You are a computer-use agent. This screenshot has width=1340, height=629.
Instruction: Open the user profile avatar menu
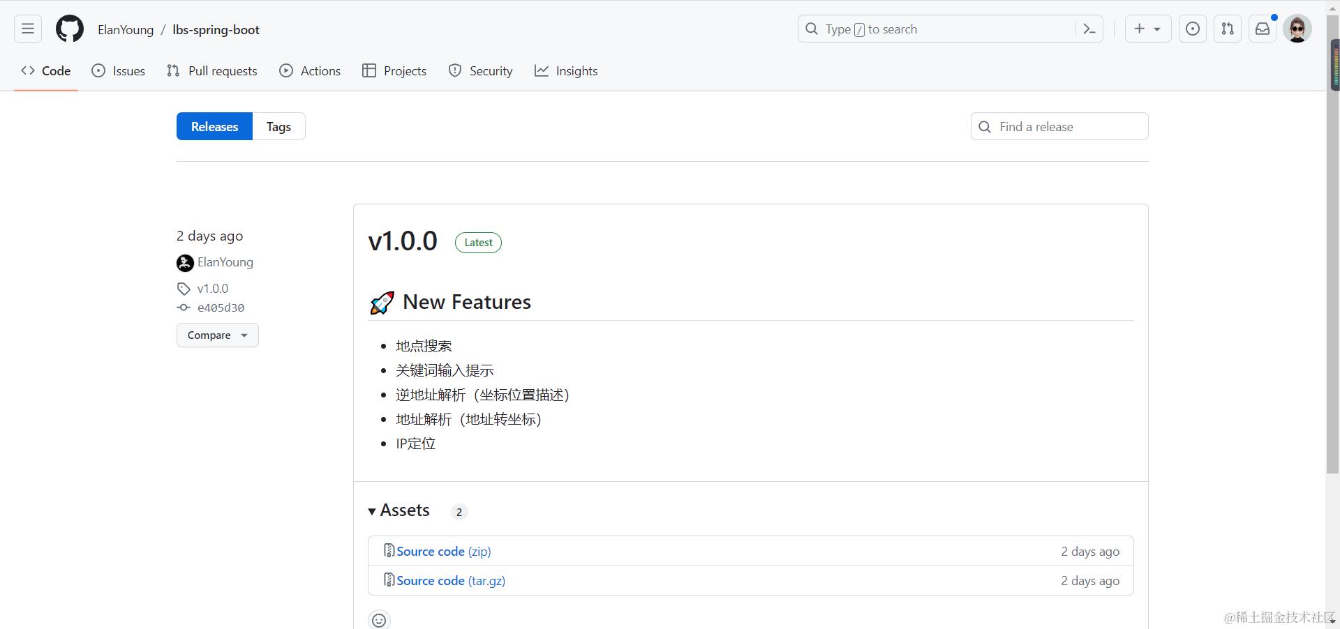[x=1297, y=29]
